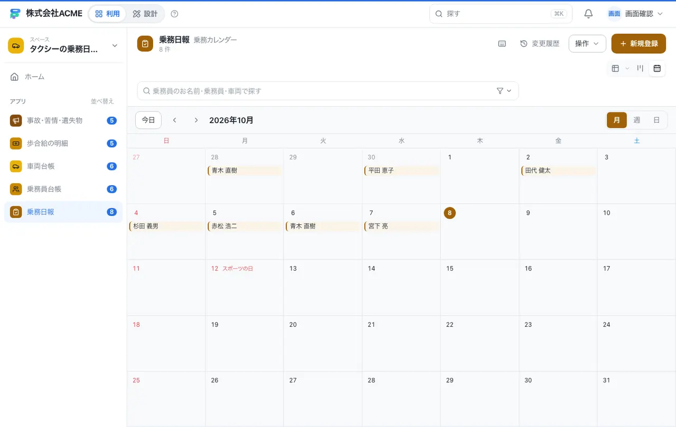Open the help question mark icon
Screen dimensions: 676x427
175,14
